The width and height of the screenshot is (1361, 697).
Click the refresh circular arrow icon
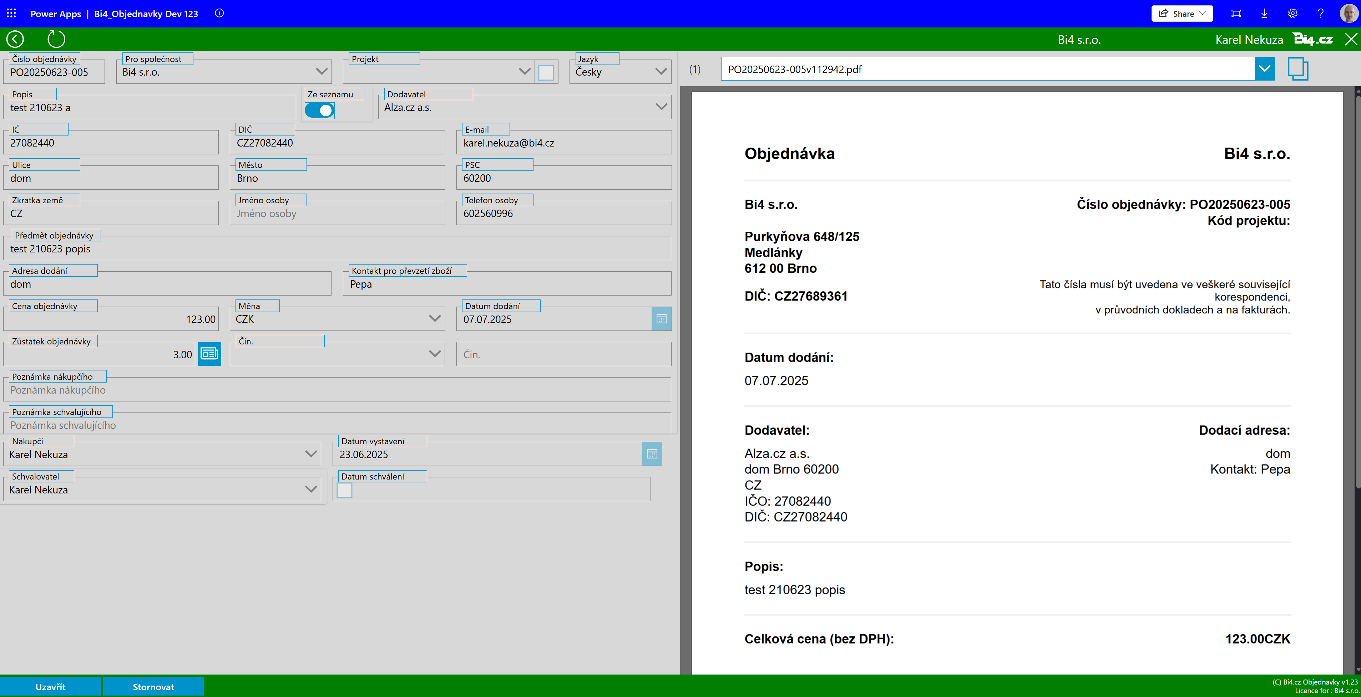click(56, 39)
